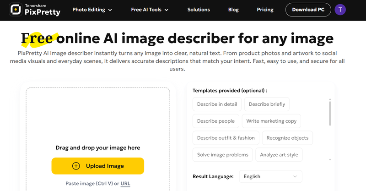The width and height of the screenshot is (366, 191).
Task: Select the Analyze art style template
Action: pos(279,155)
